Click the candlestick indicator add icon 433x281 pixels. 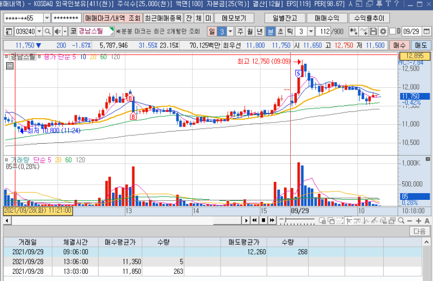tap(354, 31)
